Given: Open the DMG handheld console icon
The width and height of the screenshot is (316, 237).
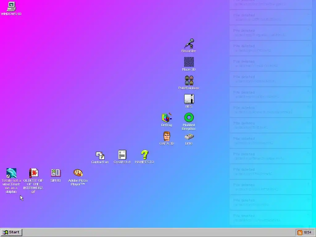Looking at the screenshot, I should tap(189, 137).
